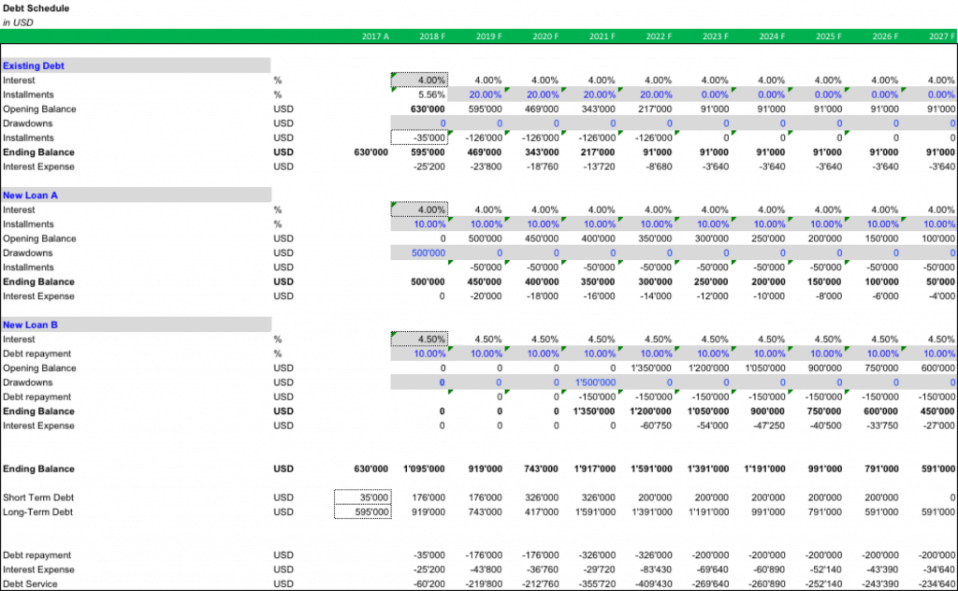Select the -69'640 total interest expense cell
This screenshot has height=591, width=958.
click(x=712, y=569)
